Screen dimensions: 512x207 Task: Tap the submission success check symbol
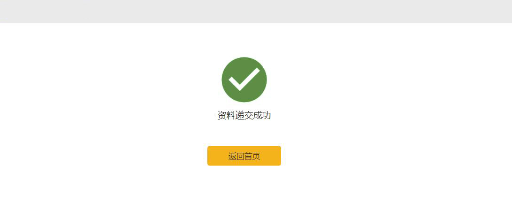[x=244, y=80]
